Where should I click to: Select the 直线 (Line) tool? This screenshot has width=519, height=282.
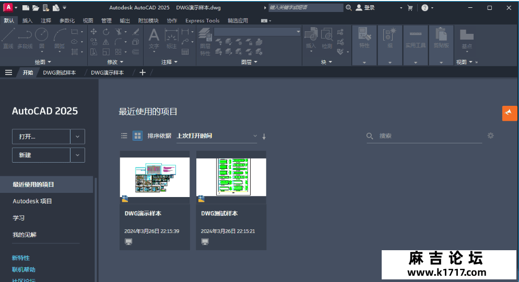[8, 39]
